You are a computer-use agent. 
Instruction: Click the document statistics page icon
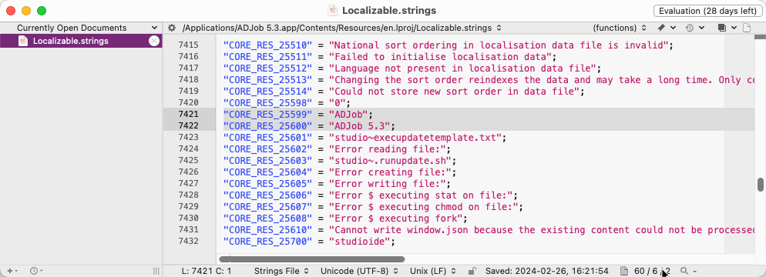624,271
